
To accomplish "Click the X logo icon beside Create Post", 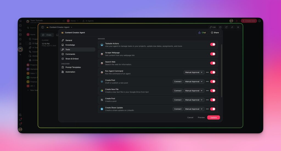I will [x=102, y=100].
